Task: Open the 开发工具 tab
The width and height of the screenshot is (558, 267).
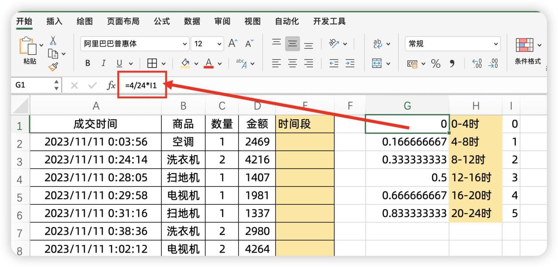Action: click(330, 21)
